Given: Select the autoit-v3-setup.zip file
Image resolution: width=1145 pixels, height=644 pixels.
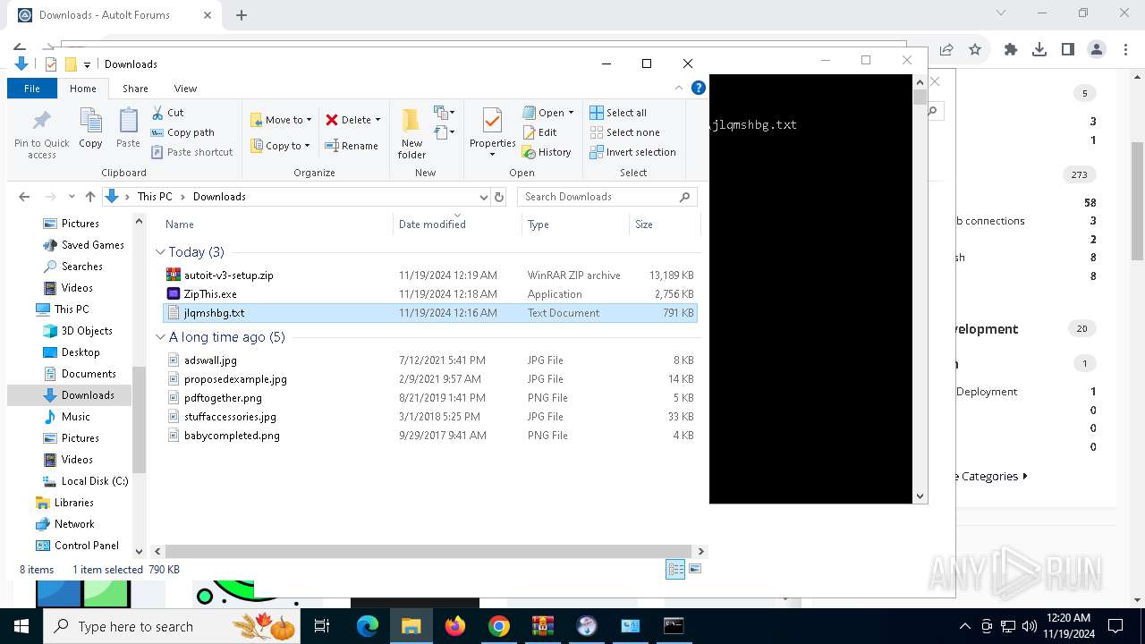Looking at the screenshot, I should click(228, 275).
